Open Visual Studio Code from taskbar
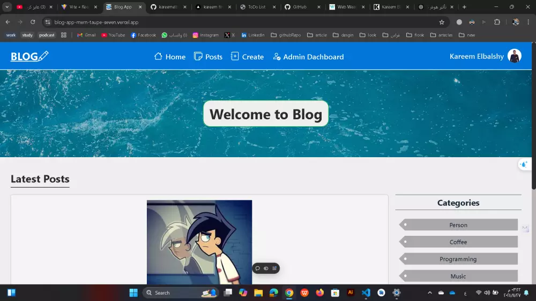Screen dimensions: 536x301 [366, 293]
